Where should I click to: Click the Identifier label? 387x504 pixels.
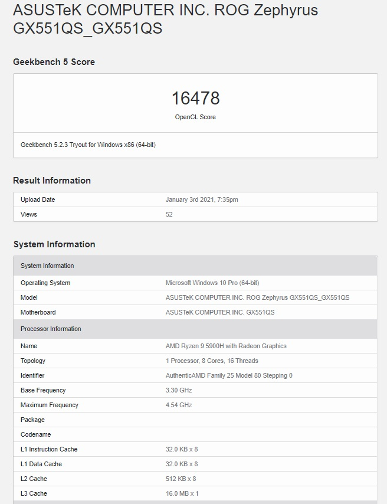[32, 375]
